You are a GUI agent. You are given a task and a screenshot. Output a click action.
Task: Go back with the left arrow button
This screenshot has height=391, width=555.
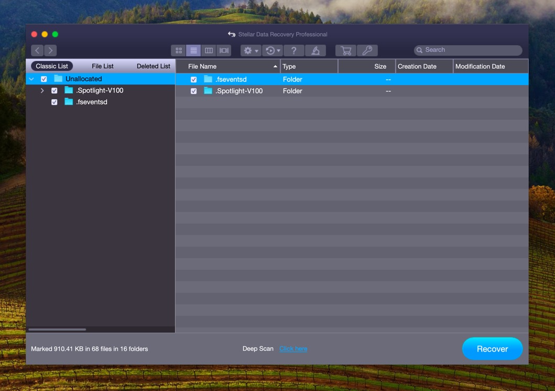point(37,50)
